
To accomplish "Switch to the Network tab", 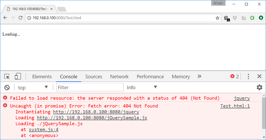I will click(120, 77).
